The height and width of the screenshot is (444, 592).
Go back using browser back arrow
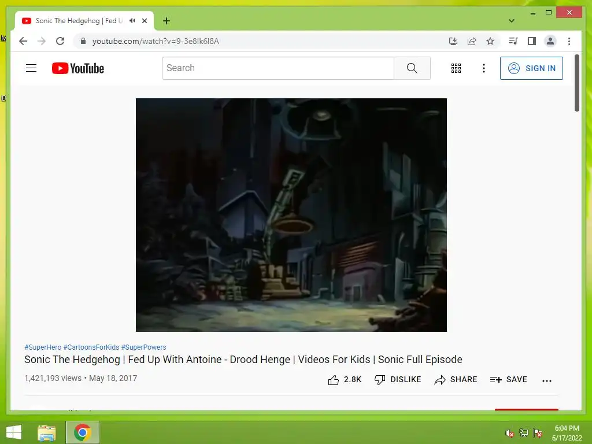pos(23,41)
